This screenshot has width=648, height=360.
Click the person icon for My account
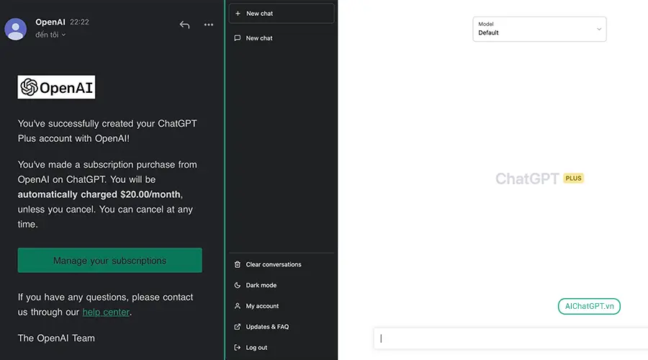237,306
